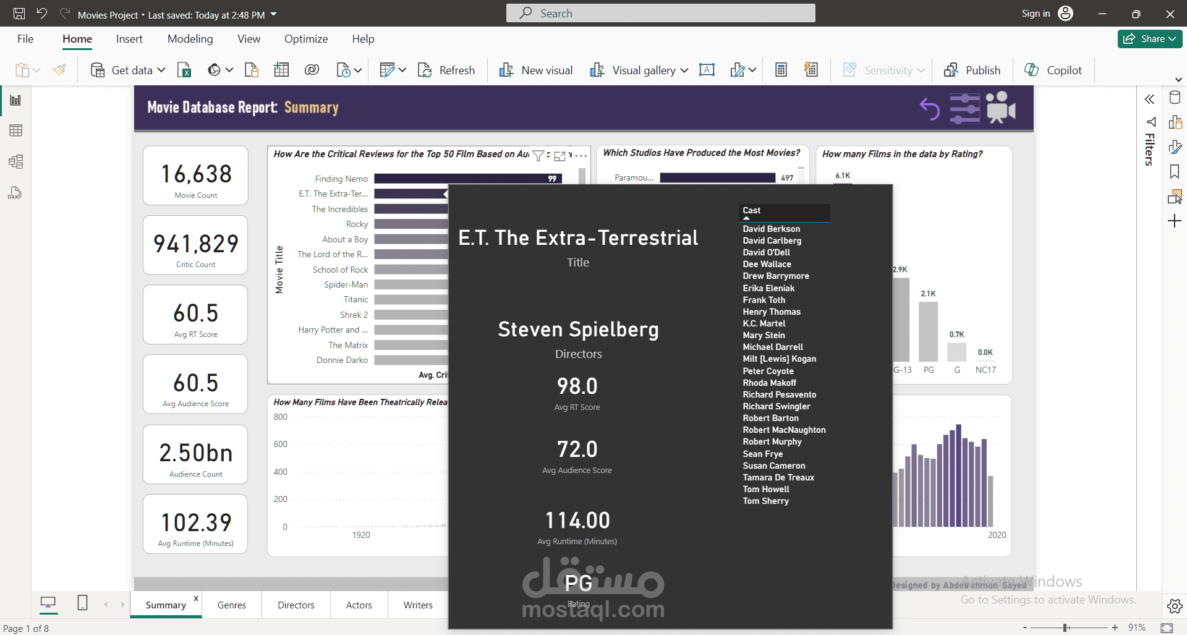Click the New visual button
The height and width of the screenshot is (635, 1187).
pyautogui.click(x=535, y=70)
